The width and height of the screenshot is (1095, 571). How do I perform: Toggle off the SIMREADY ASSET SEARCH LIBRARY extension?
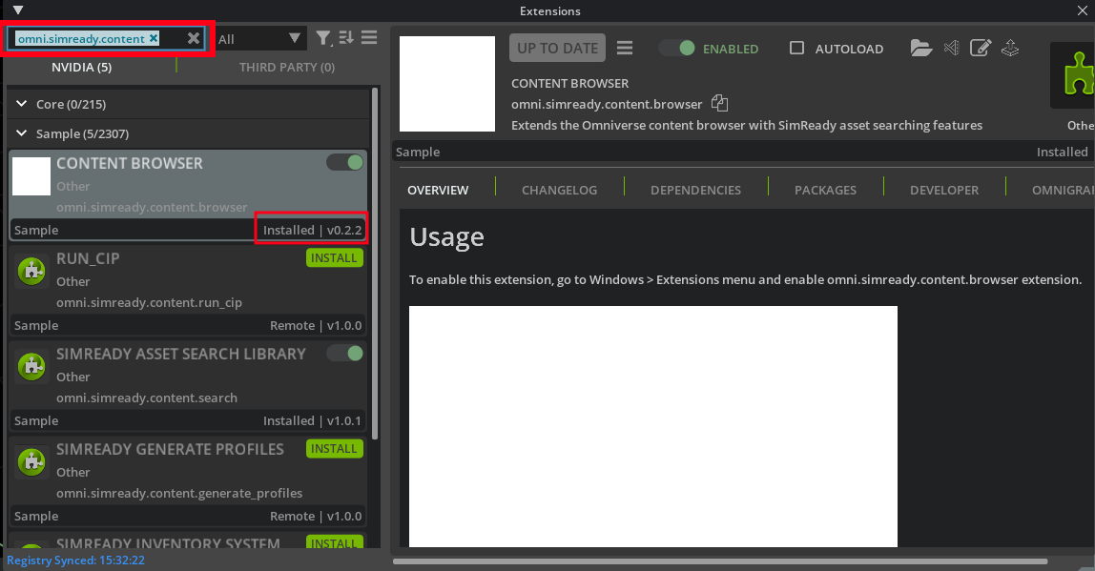(x=344, y=353)
